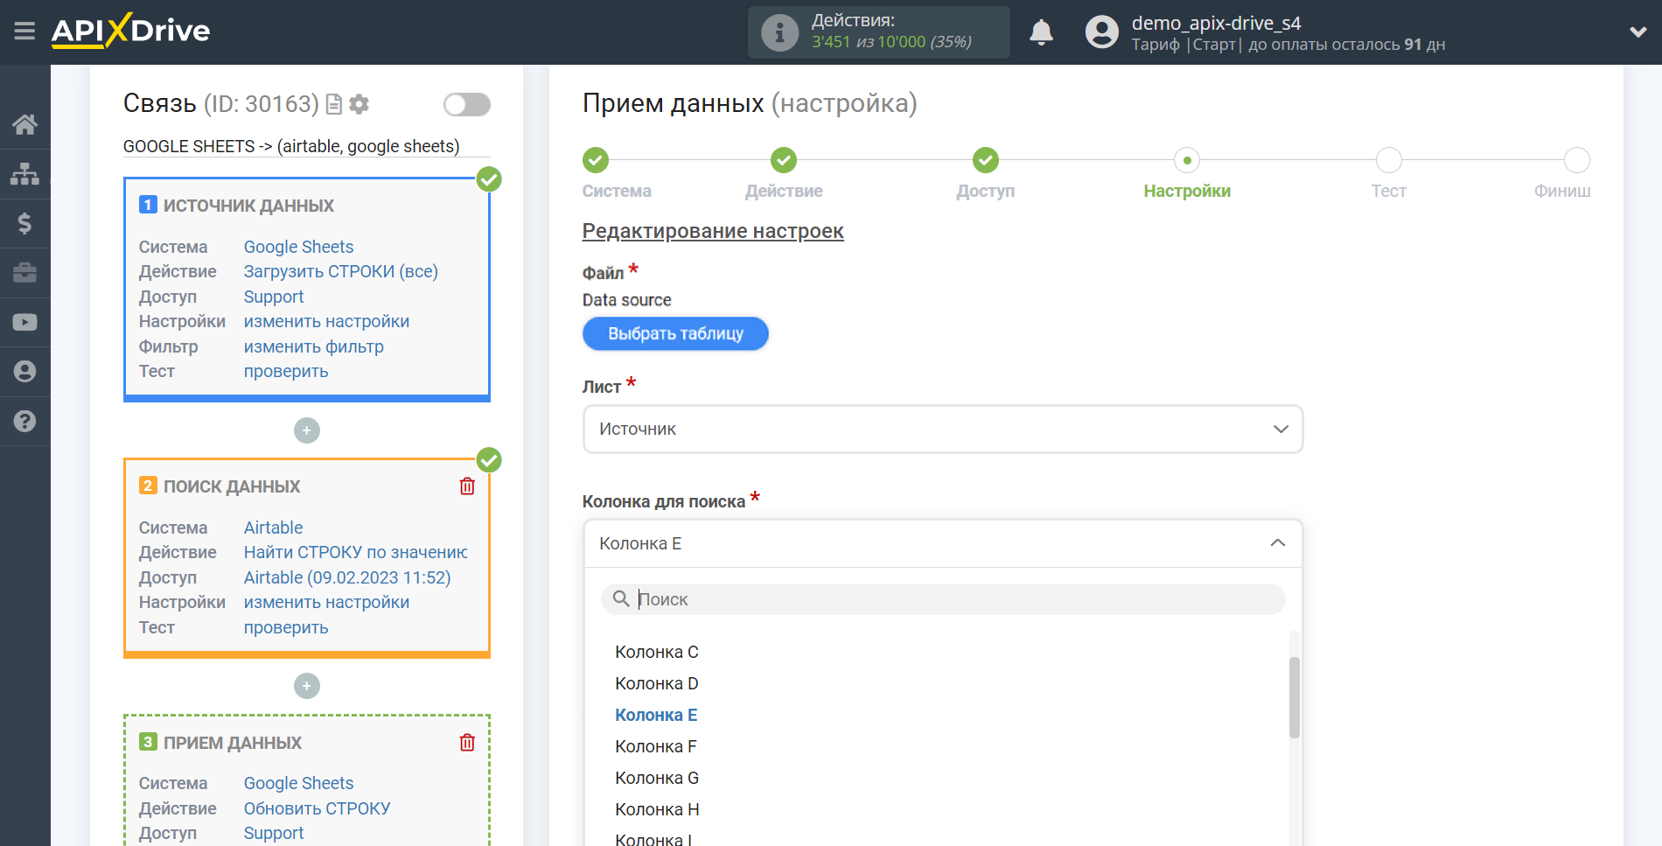Image resolution: width=1662 pixels, height=846 pixels.
Task: Open briefcase sidebar icon
Action: pos(24,273)
